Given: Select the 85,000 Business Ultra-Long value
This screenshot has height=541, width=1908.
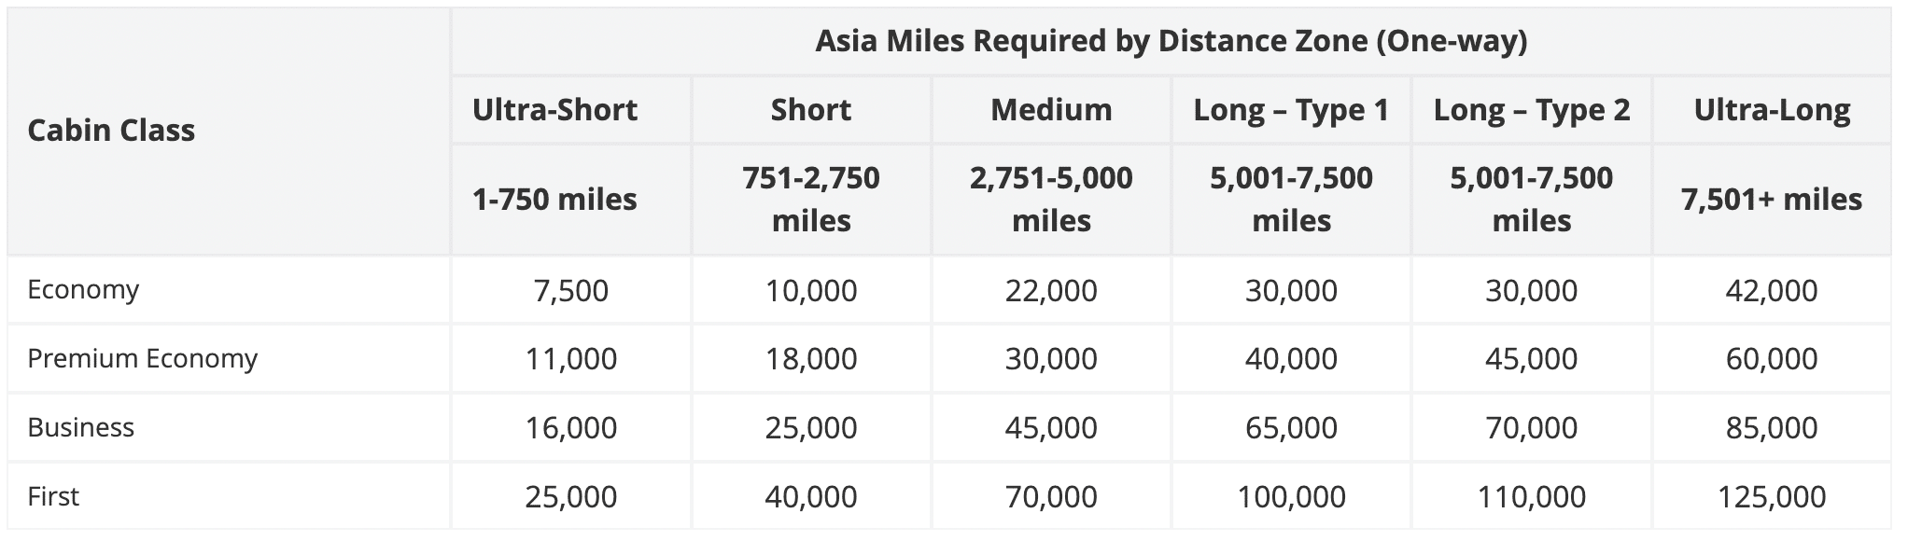Looking at the screenshot, I should pyautogui.click(x=1772, y=427).
